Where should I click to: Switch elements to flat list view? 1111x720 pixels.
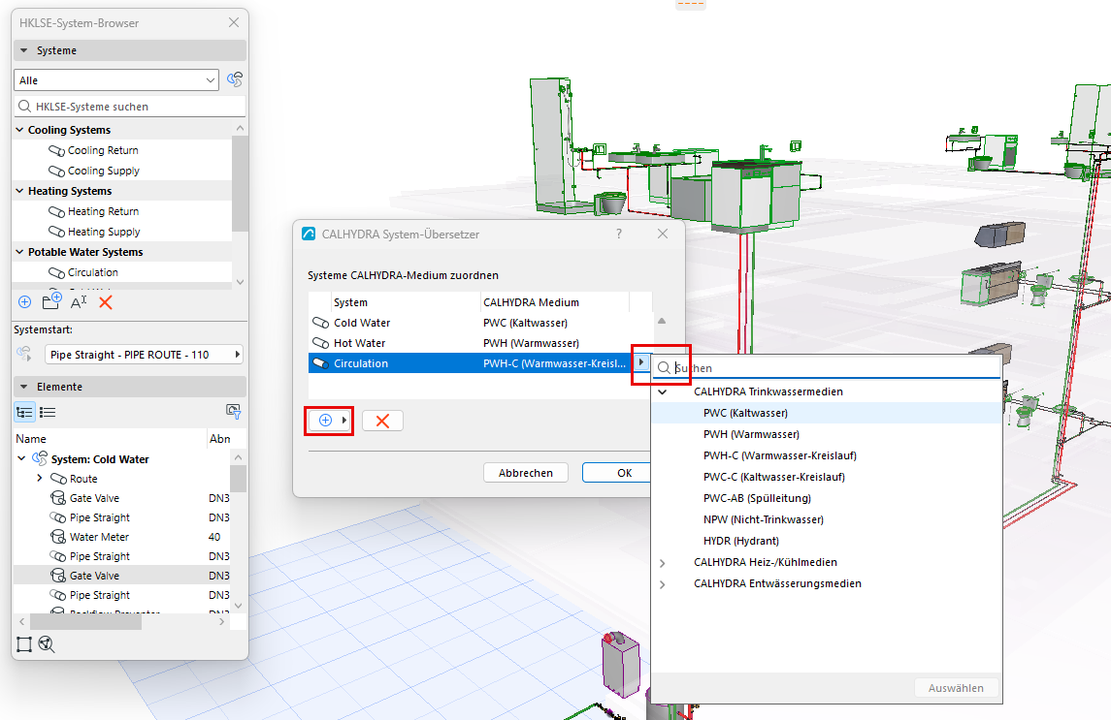(48, 412)
